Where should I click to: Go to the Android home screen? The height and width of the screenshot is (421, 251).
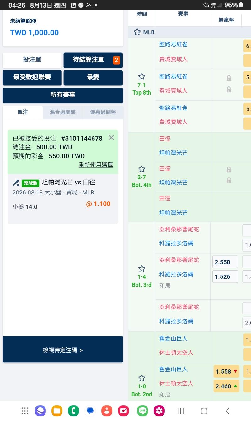tap(204, 411)
